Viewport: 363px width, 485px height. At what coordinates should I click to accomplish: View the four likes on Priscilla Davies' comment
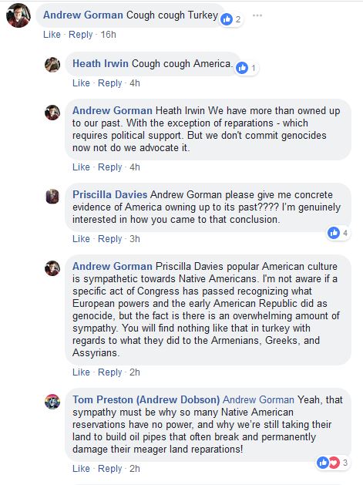(x=338, y=233)
